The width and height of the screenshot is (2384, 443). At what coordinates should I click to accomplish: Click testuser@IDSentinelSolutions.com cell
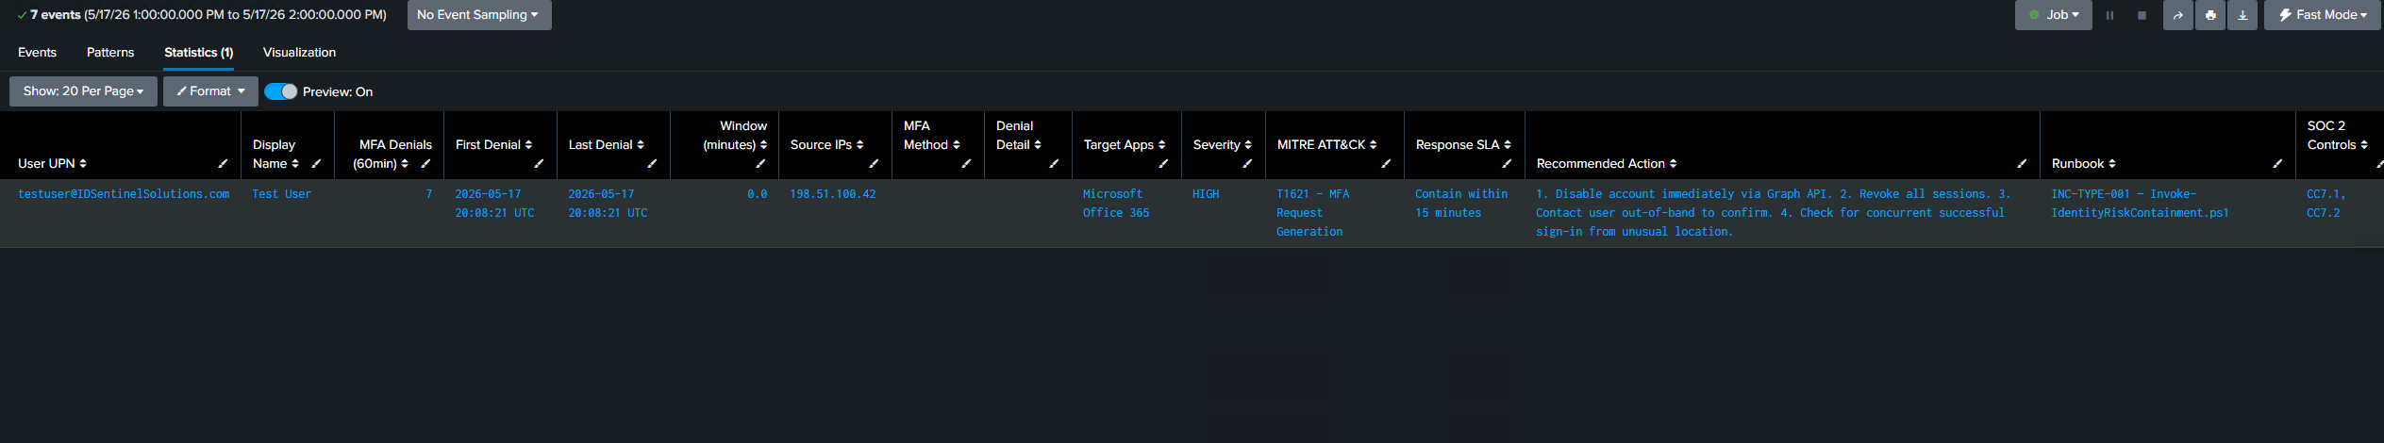124,194
